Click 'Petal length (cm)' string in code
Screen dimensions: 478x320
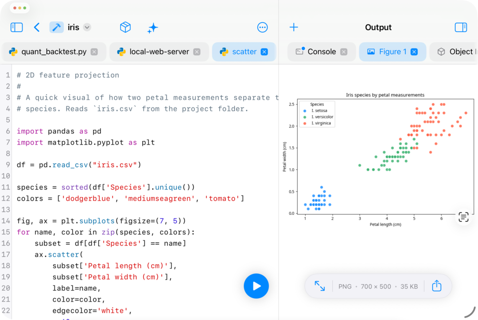click(x=126, y=266)
